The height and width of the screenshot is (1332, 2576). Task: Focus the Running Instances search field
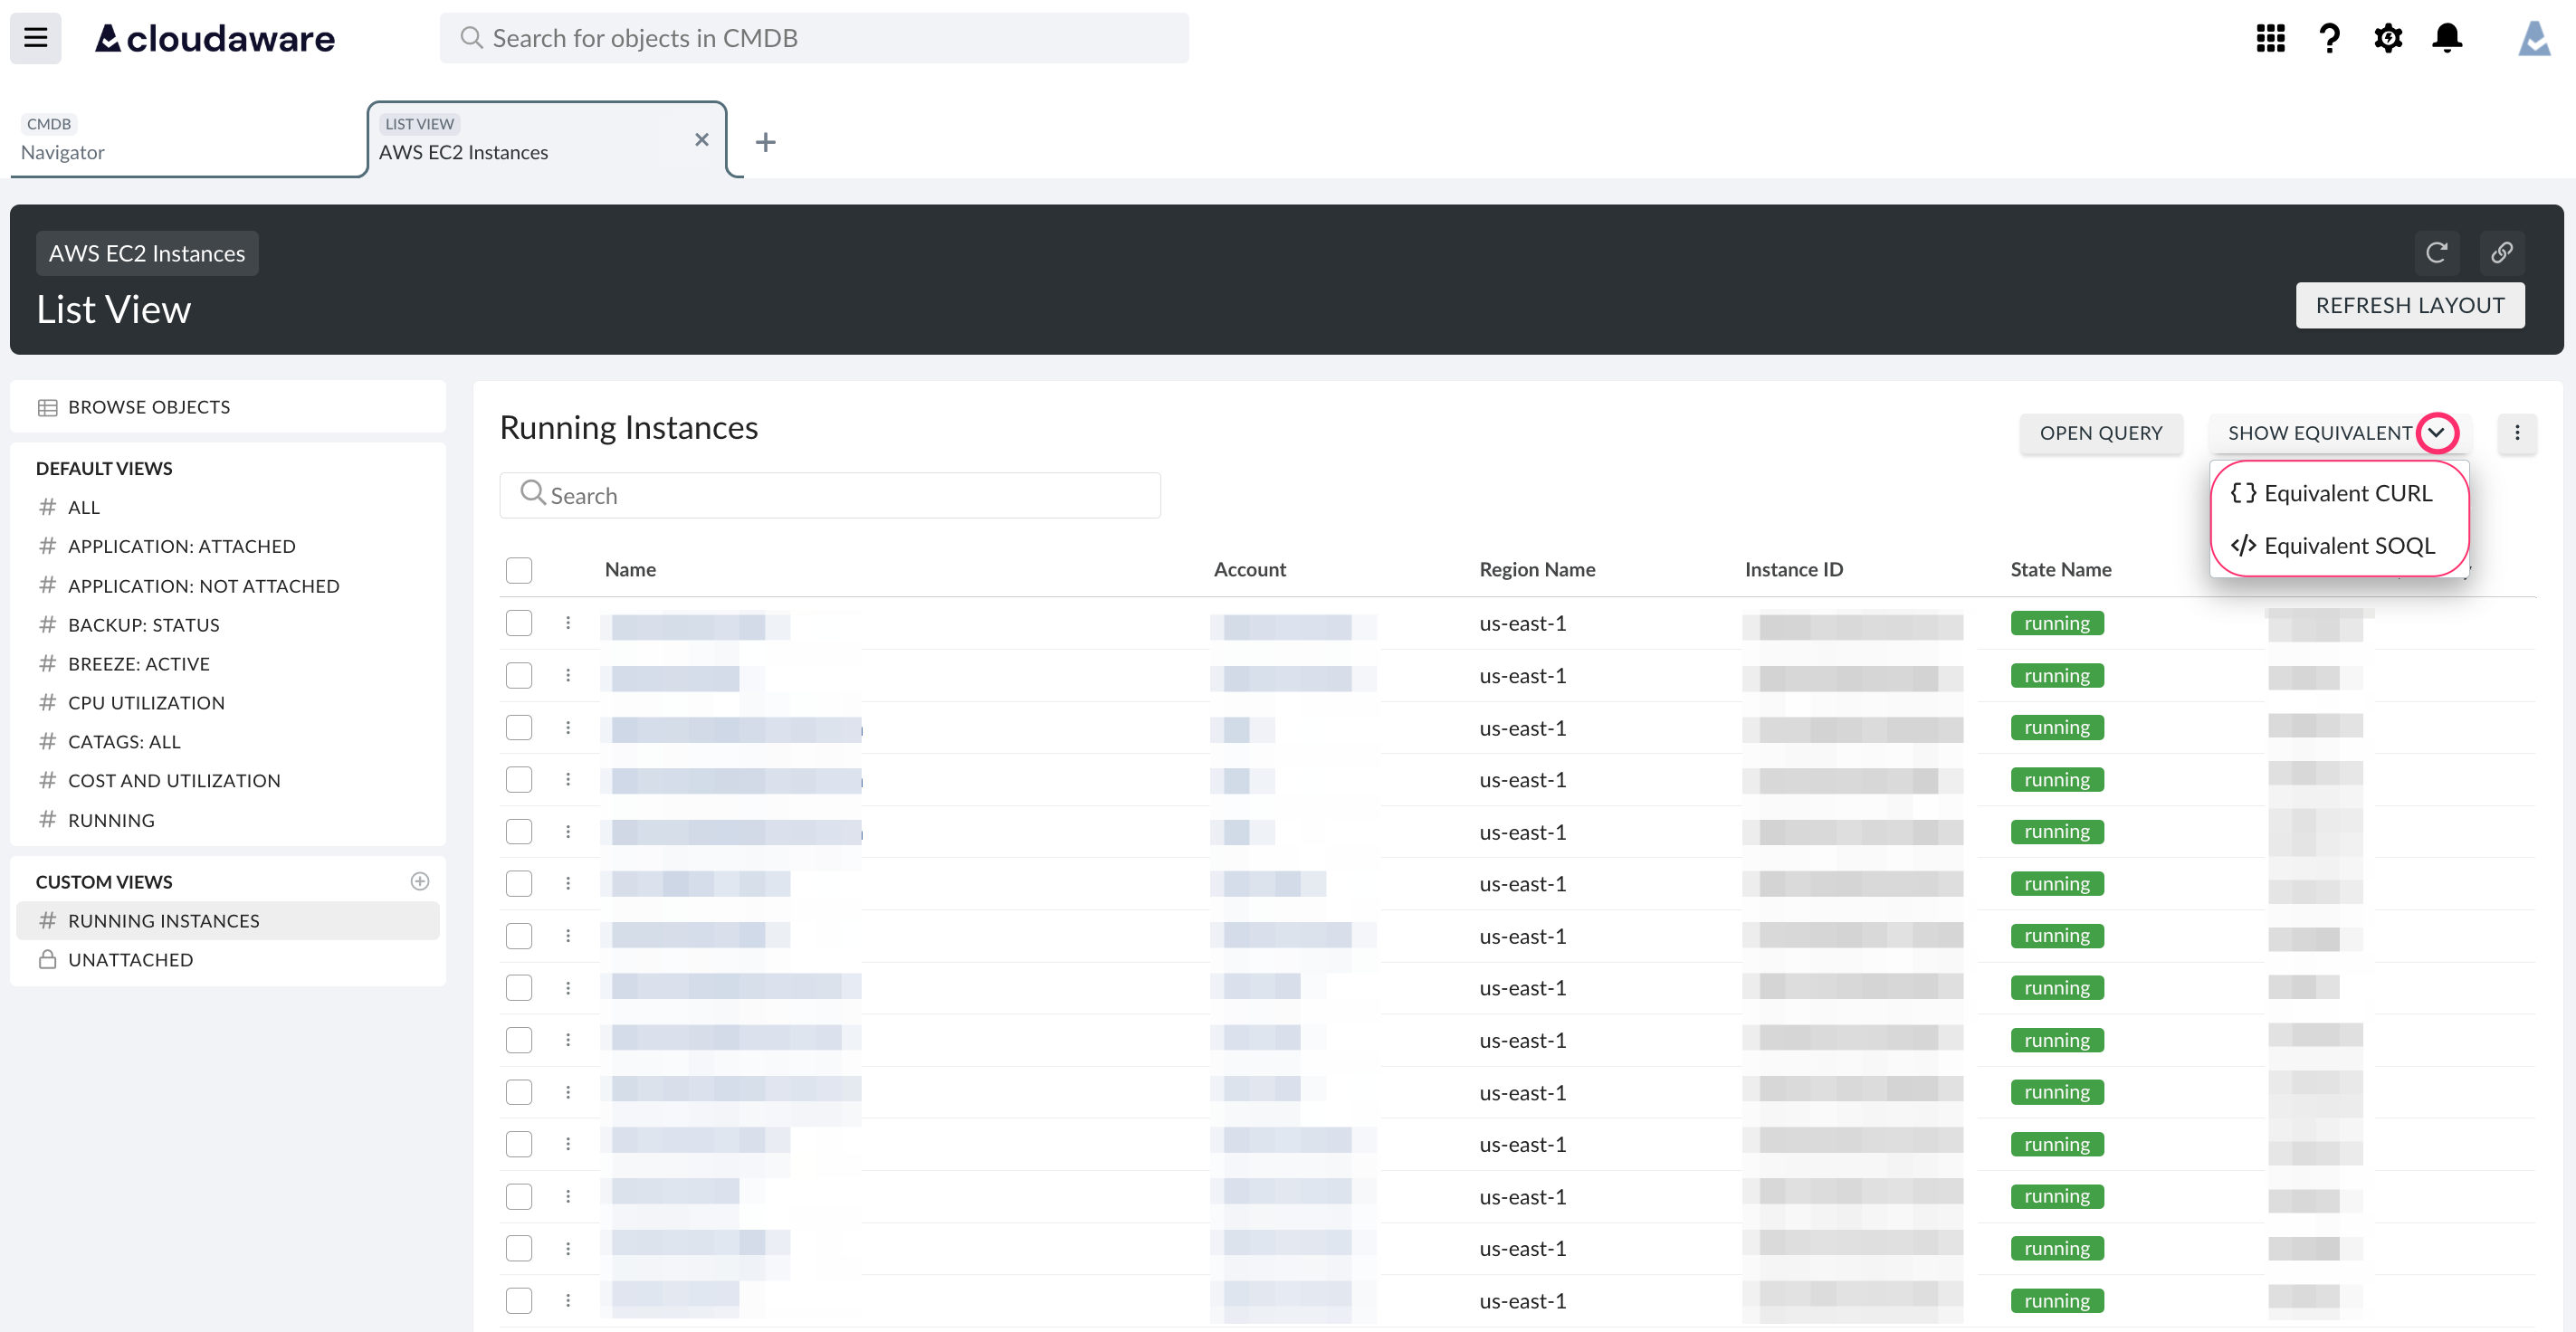pos(830,495)
